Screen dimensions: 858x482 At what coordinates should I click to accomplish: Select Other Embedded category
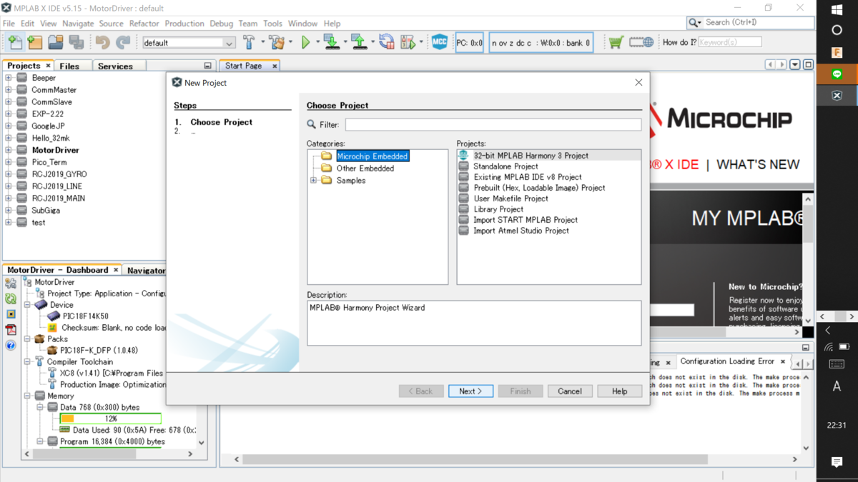[365, 169]
